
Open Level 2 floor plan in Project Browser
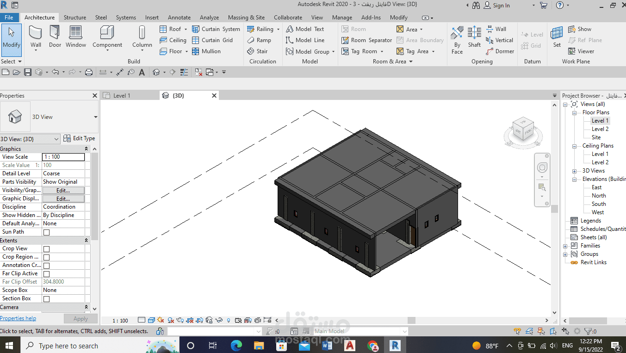(600, 129)
